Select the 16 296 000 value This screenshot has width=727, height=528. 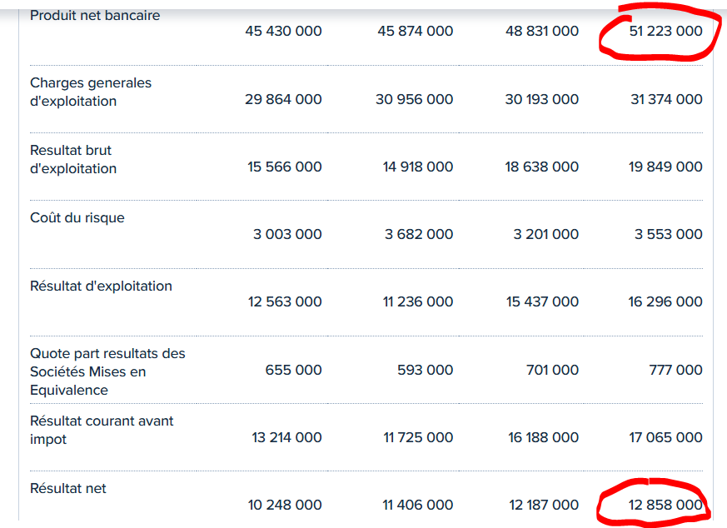(665, 301)
